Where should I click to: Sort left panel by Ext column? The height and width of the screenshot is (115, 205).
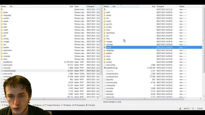tap(11, 6)
